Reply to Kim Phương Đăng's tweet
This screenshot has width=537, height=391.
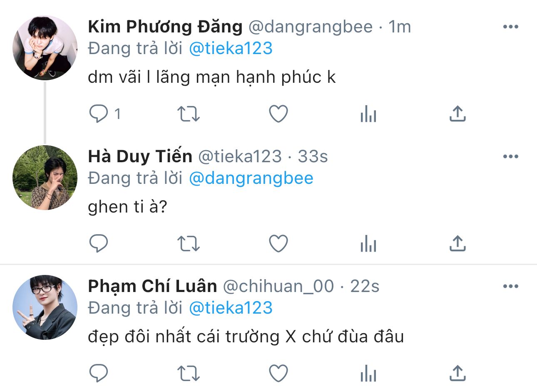(99, 114)
